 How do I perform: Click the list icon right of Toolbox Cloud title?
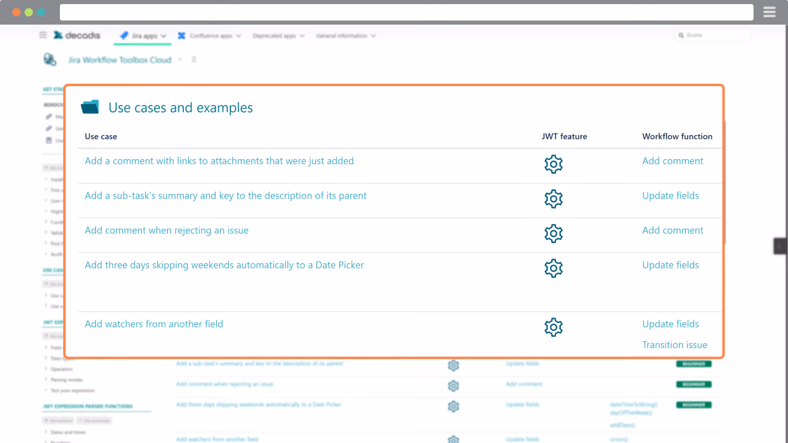194,59
